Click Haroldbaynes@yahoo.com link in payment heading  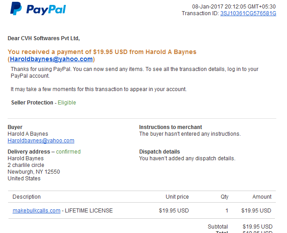coord(51,59)
